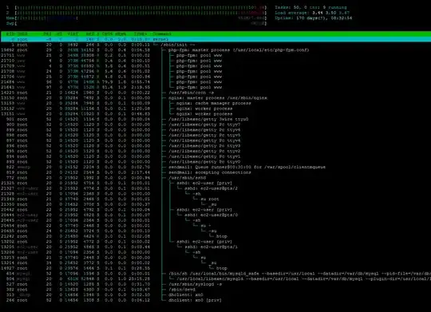Select the getty ttyu0 process row
The width and height of the screenshot is (431, 312).
(x=215, y=119)
